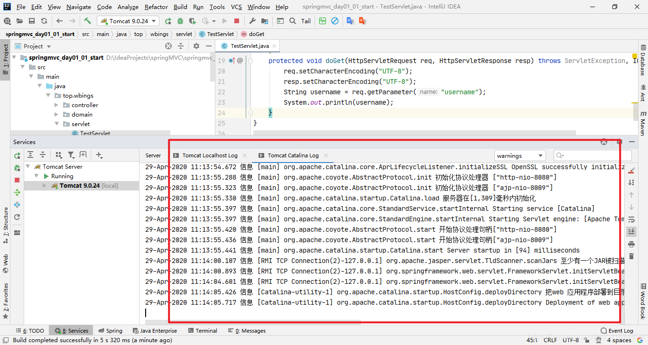This screenshot has height=345, width=648.
Task: Click the Search Everywhere magnifier icon
Action: pos(293,21)
